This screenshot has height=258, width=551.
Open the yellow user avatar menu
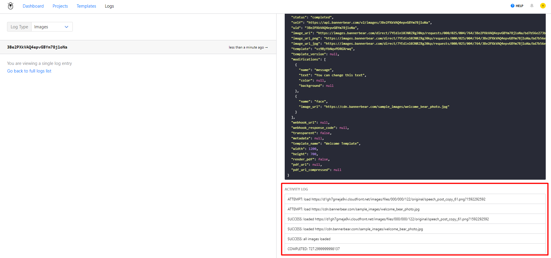click(x=543, y=6)
